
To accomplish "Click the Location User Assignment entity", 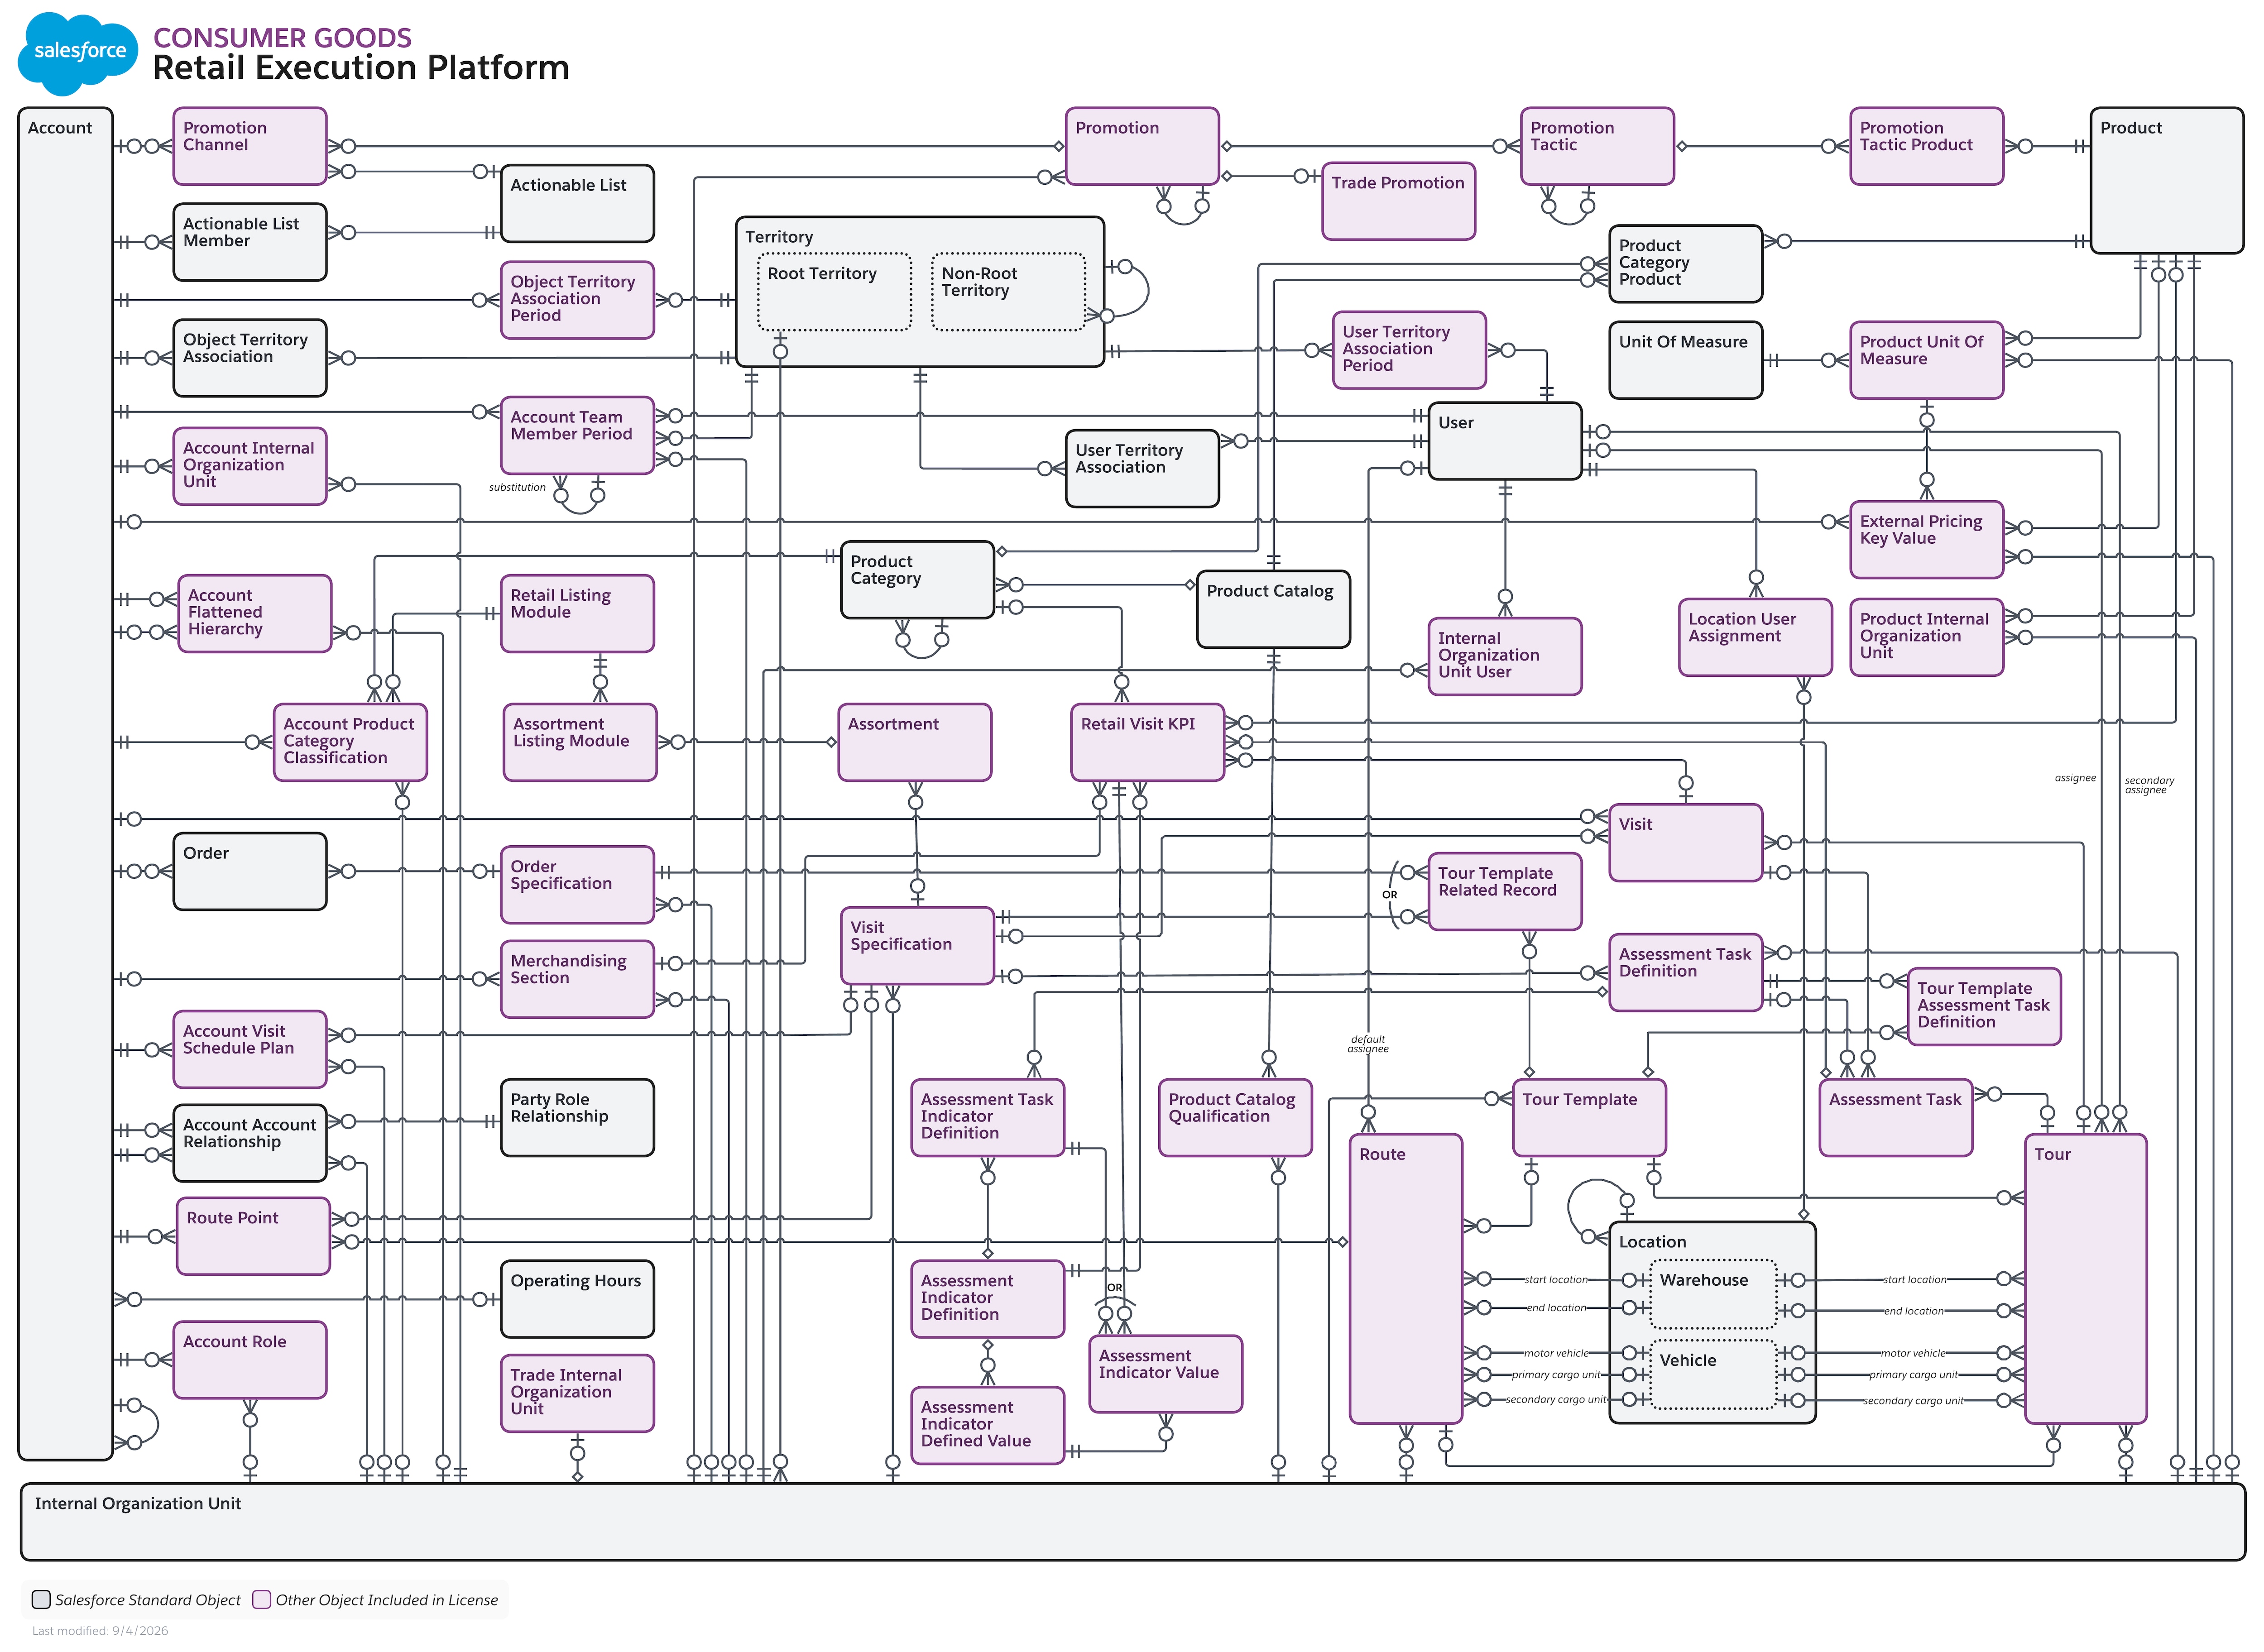I will (1755, 637).
